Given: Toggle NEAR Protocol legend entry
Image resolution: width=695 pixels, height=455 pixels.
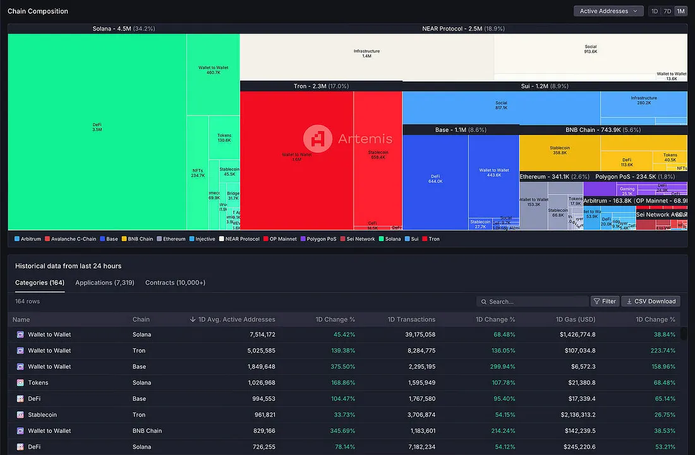Looking at the screenshot, I should 239,239.
